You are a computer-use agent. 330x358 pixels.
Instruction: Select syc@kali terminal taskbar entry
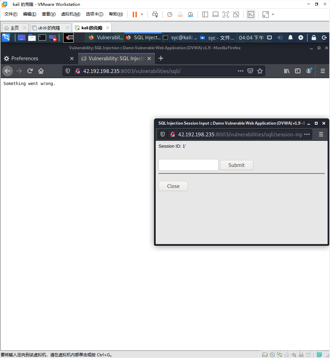pyautogui.click(x=180, y=38)
